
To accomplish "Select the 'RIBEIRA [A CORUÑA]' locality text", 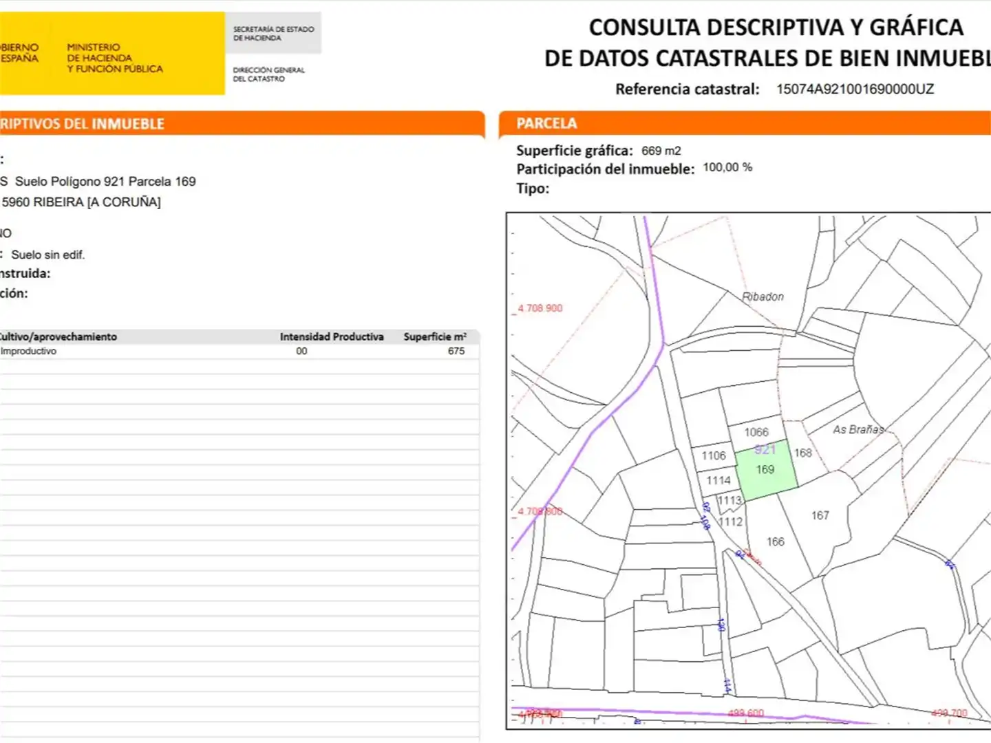I will point(97,202).
